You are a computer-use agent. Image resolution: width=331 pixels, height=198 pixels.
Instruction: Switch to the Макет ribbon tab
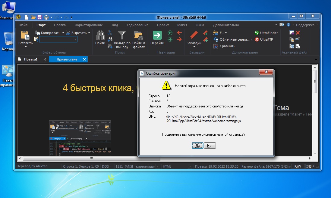coord(182,25)
